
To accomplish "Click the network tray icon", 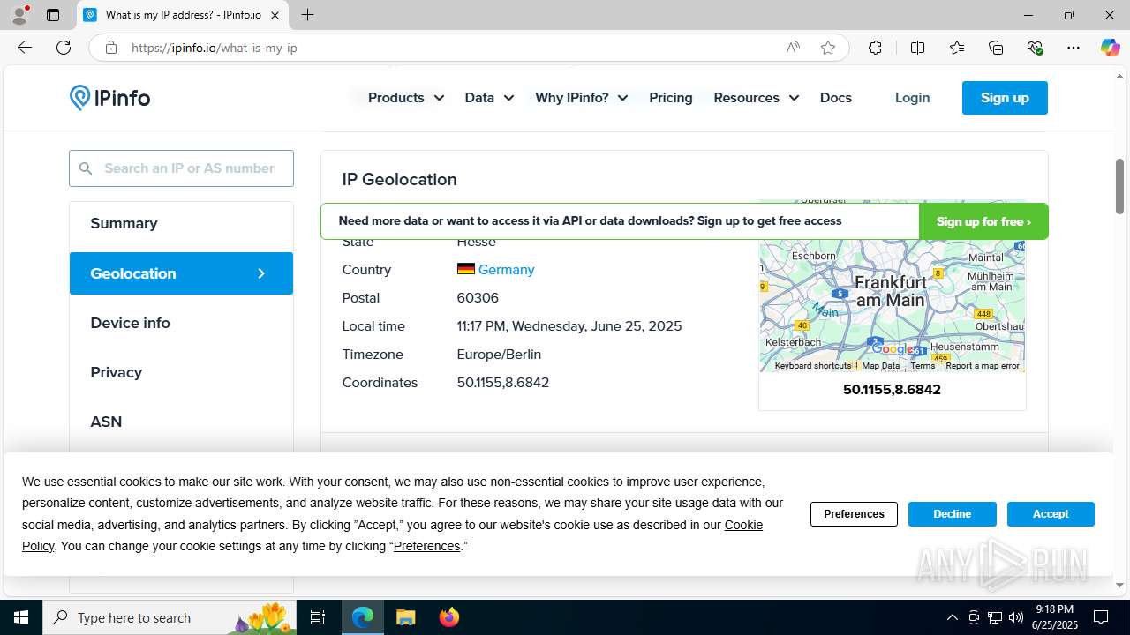I will pyautogui.click(x=995, y=617).
